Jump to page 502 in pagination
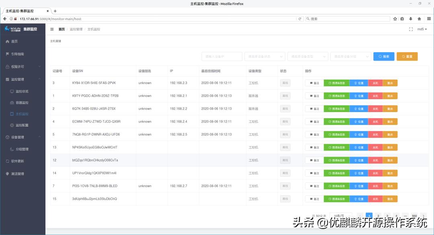Viewport: 434px width, 235px height. 414,216
